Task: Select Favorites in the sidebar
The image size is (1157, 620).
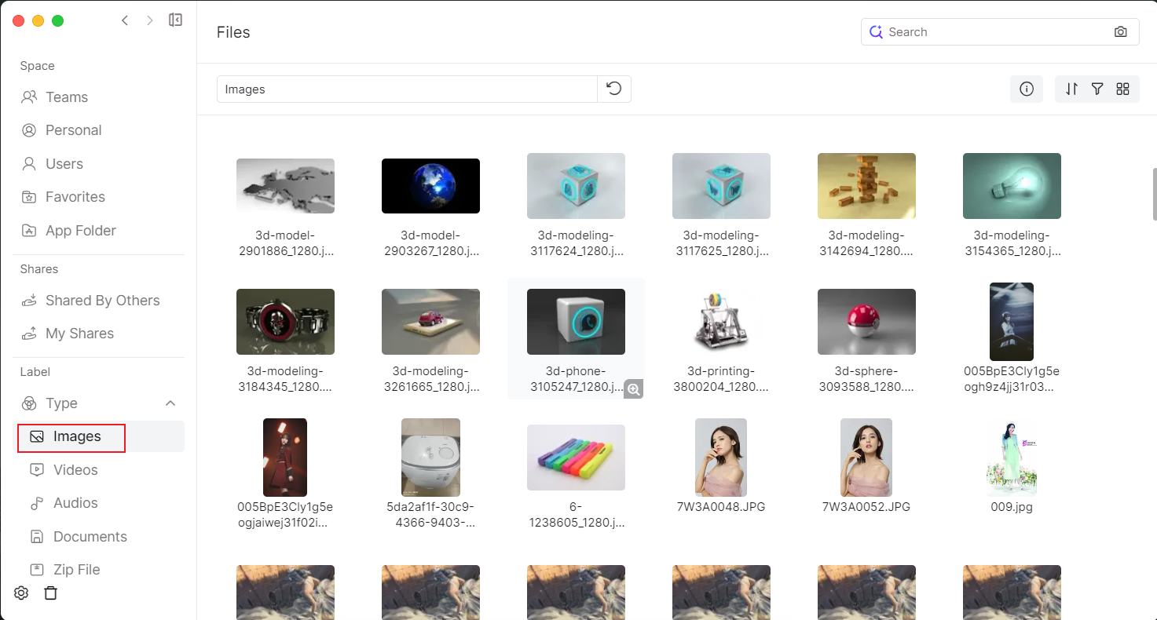Action: coord(75,197)
